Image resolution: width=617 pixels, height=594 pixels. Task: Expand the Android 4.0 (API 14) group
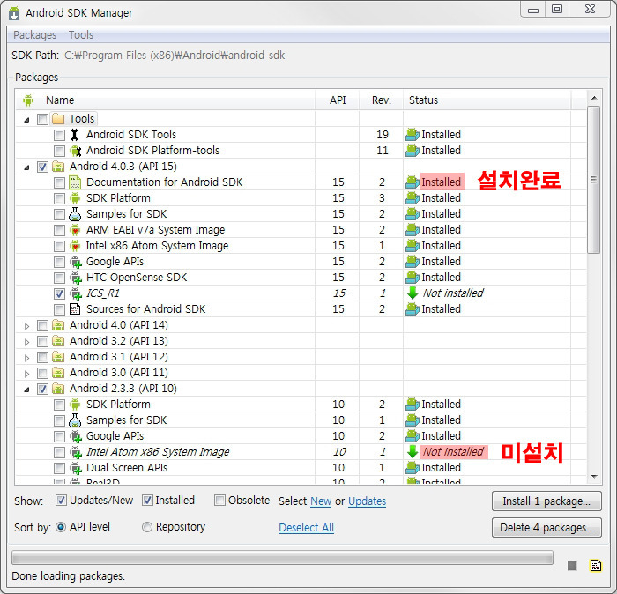tap(26, 326)
